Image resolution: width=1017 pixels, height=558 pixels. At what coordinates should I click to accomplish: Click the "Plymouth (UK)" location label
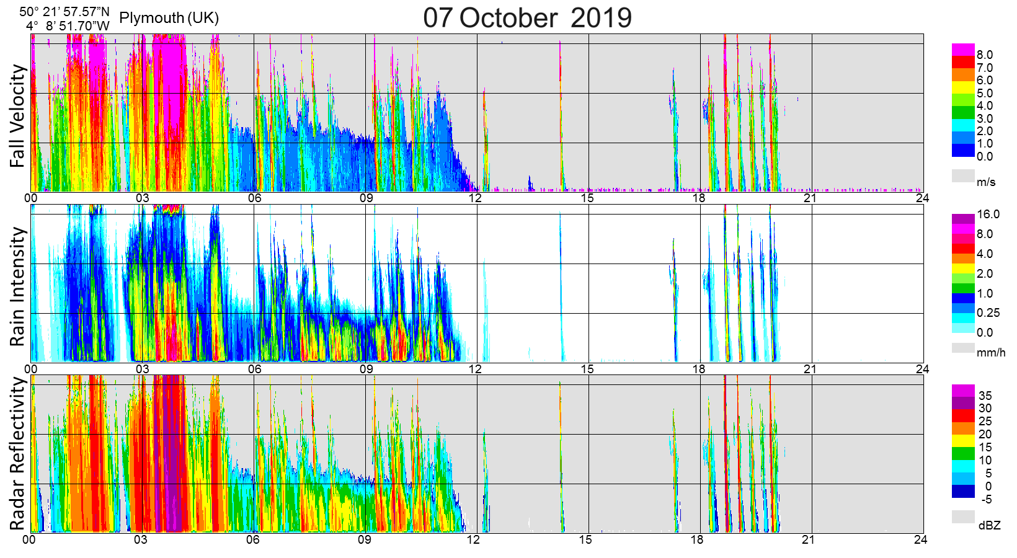tap(169, 18)
